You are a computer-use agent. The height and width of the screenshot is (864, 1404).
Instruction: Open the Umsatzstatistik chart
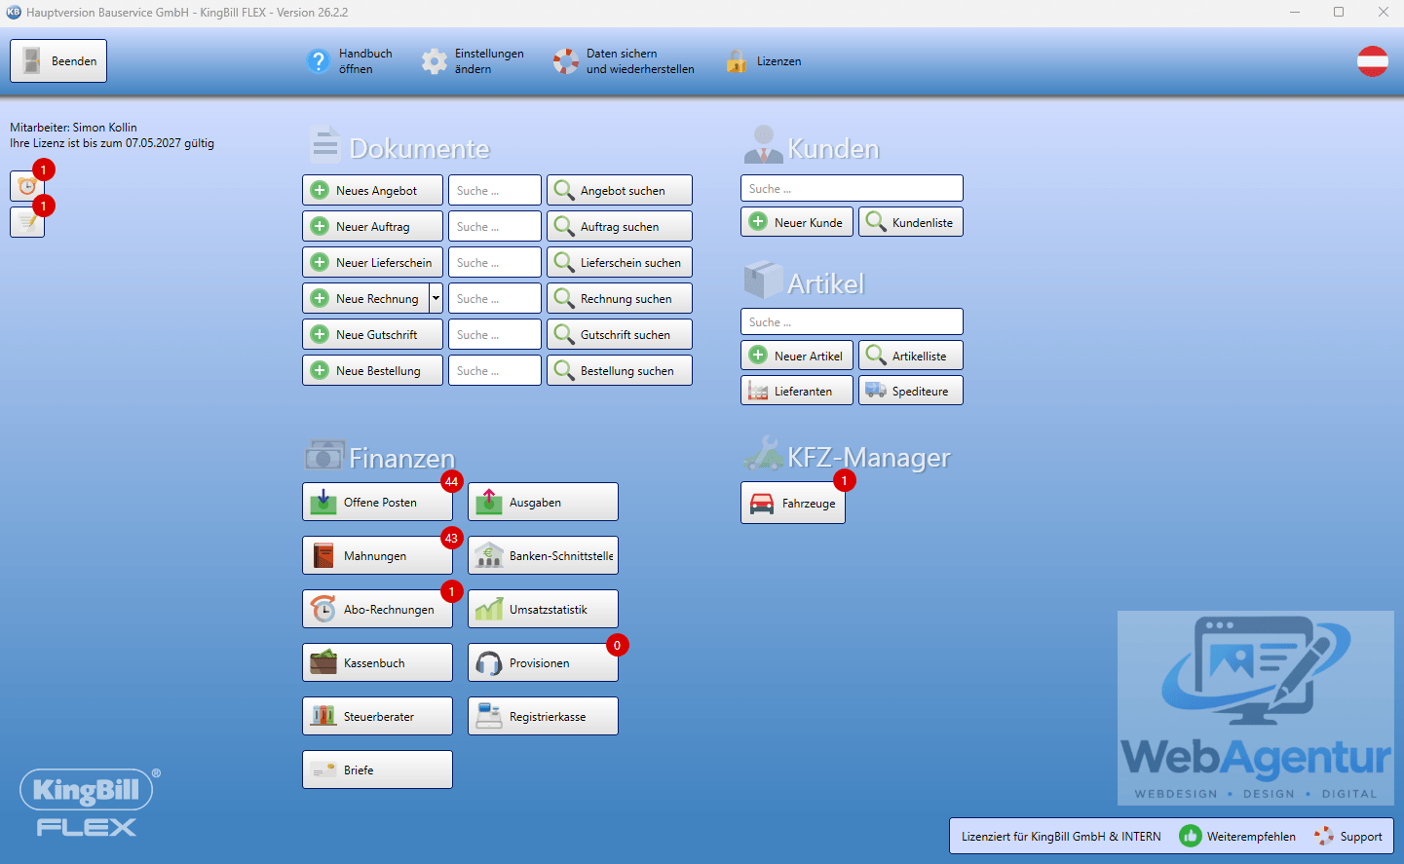[x=543, y=610]
